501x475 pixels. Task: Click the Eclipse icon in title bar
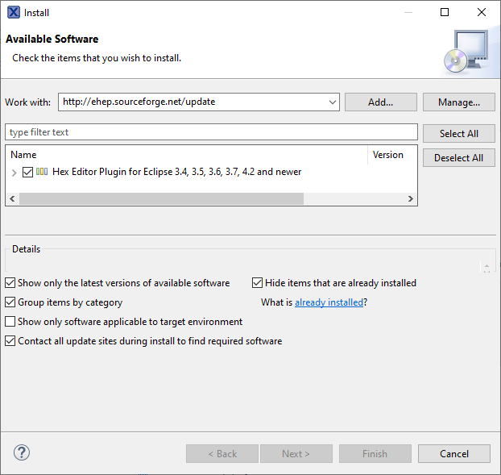point(12,12)
